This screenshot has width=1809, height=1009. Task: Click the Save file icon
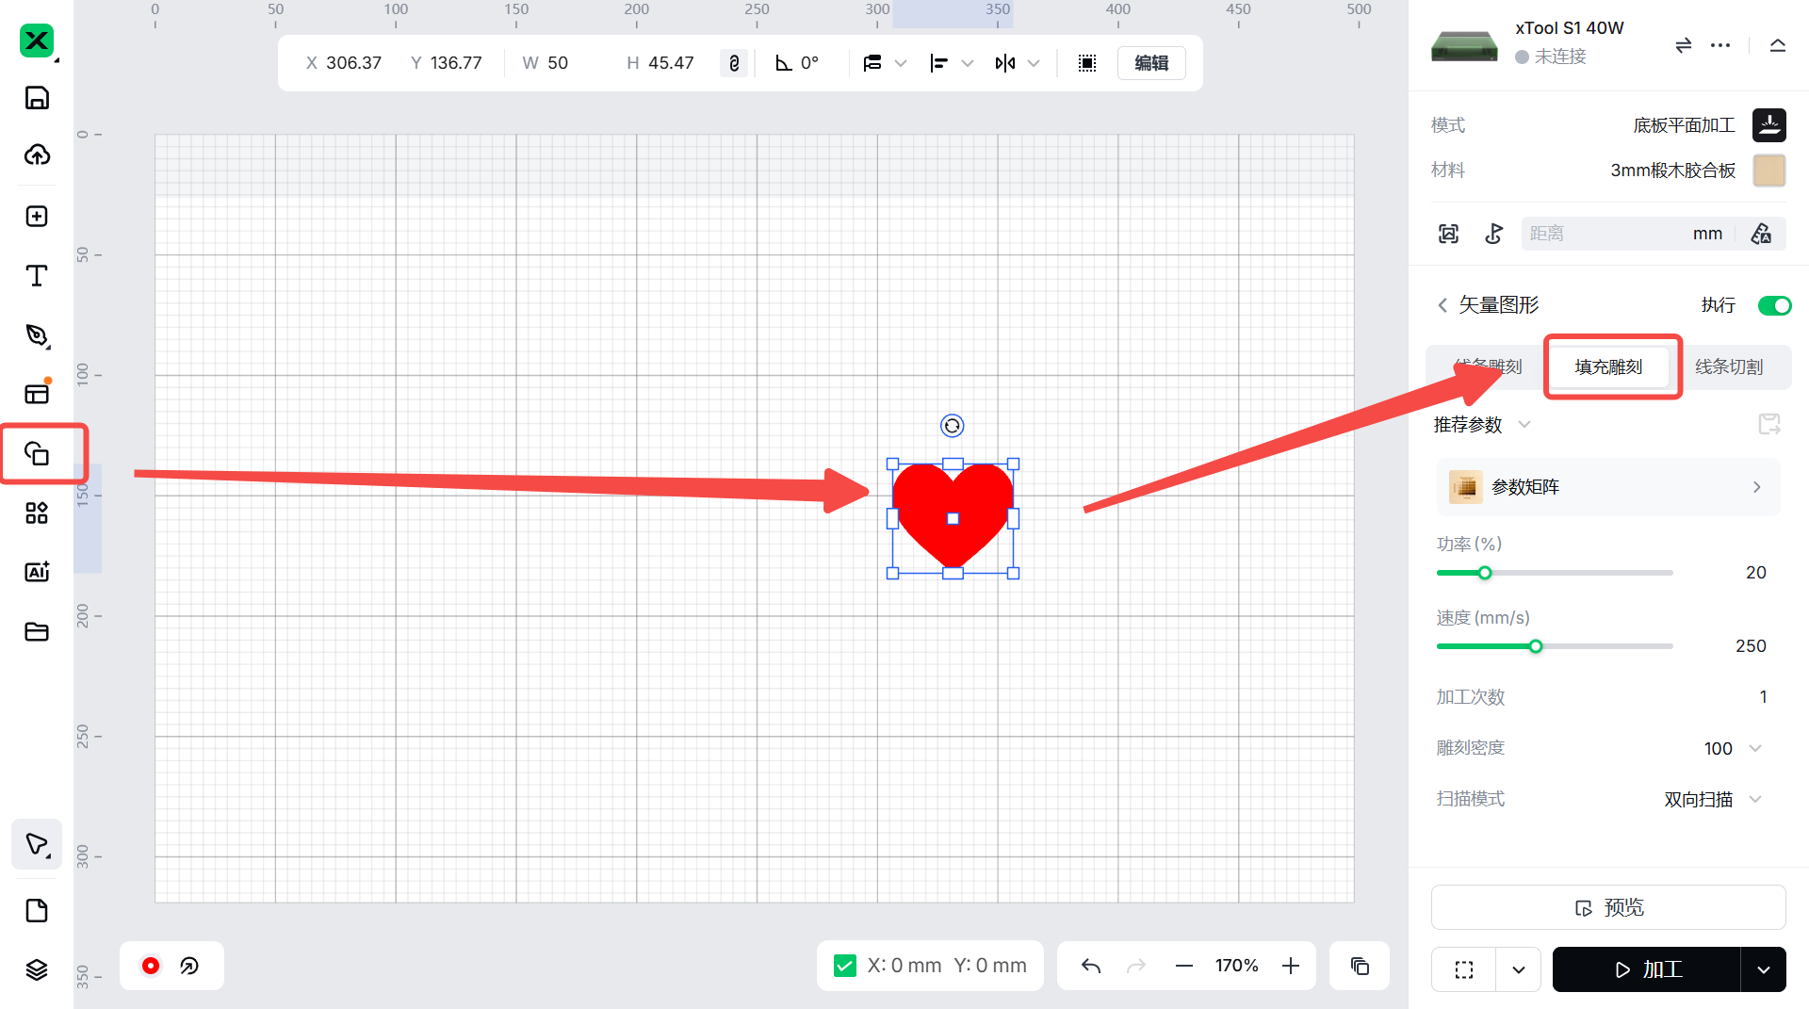(37, 98)
